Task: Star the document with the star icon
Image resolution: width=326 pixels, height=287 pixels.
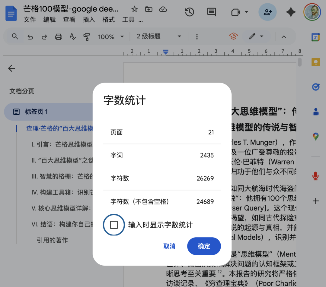Action: coord(135,9)
